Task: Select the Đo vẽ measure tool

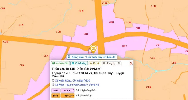Action: (95, 63)
